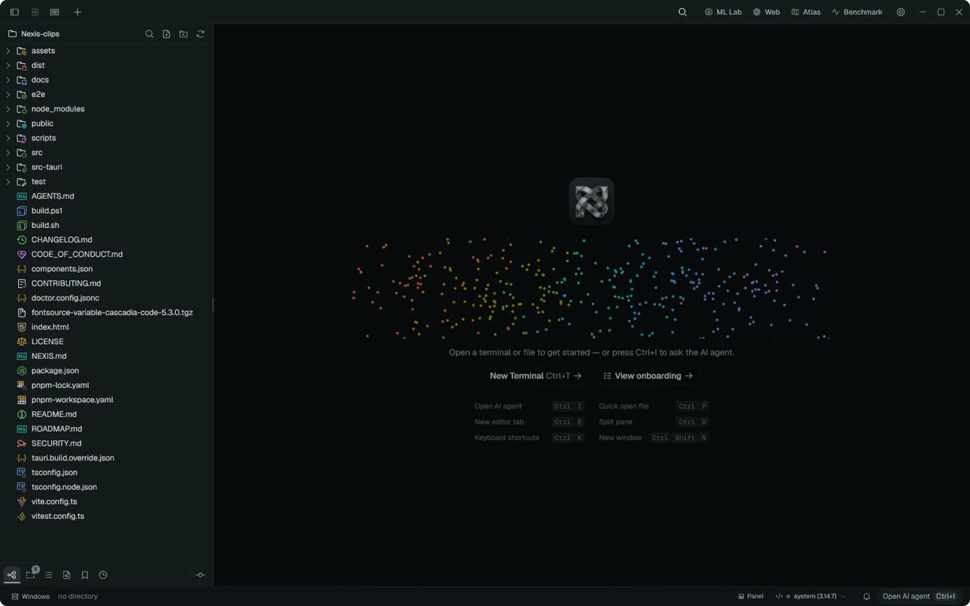Expand the node_modules folder
This screenshot has width=970, height=606.
click(x=106, y=109)
